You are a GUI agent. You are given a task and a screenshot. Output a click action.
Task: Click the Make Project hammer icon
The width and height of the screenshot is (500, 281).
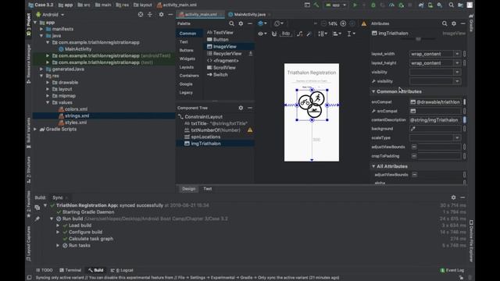[316, 5]
